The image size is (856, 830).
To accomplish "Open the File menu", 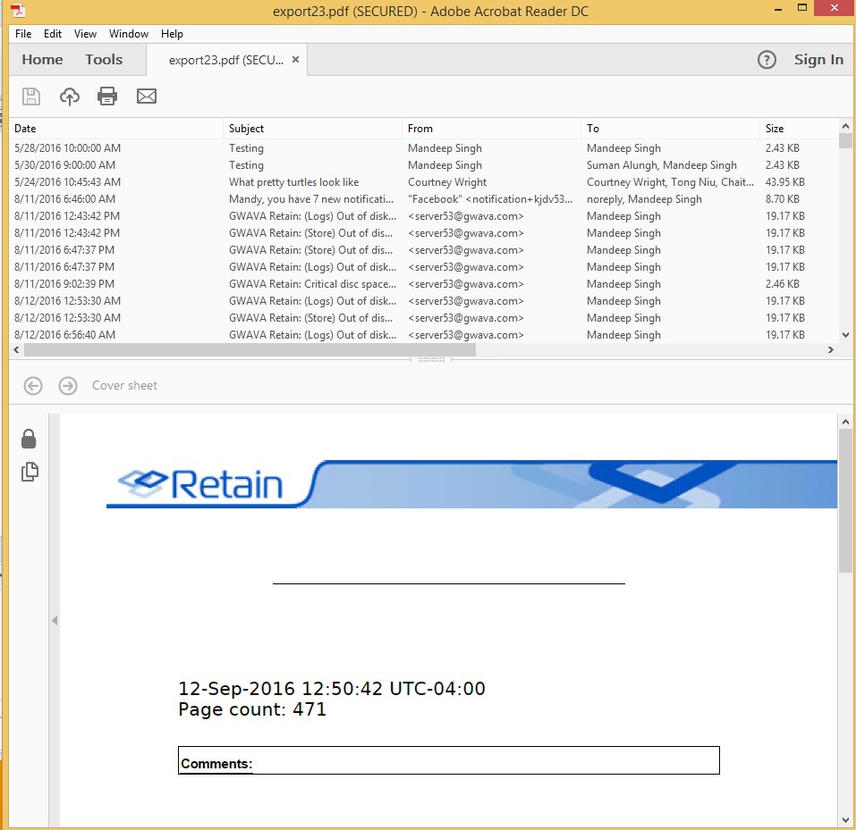I will coord(23,34).
